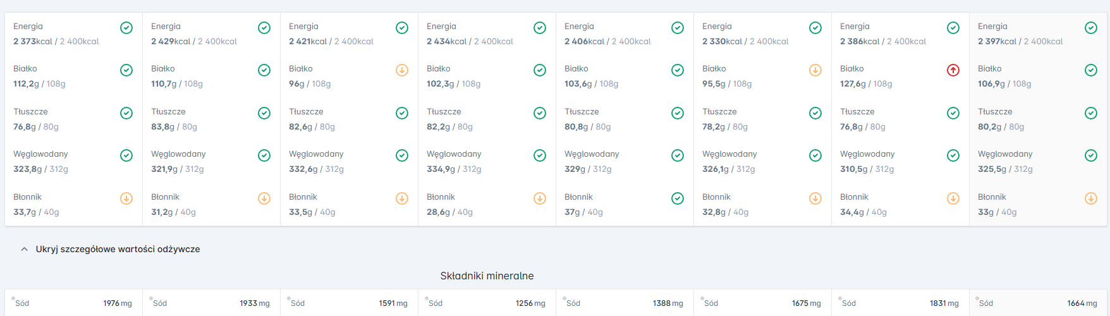Click orange down-arrow icon beside Białko 95,5g
The image size is (1110, 316).
tap(815, 70)
